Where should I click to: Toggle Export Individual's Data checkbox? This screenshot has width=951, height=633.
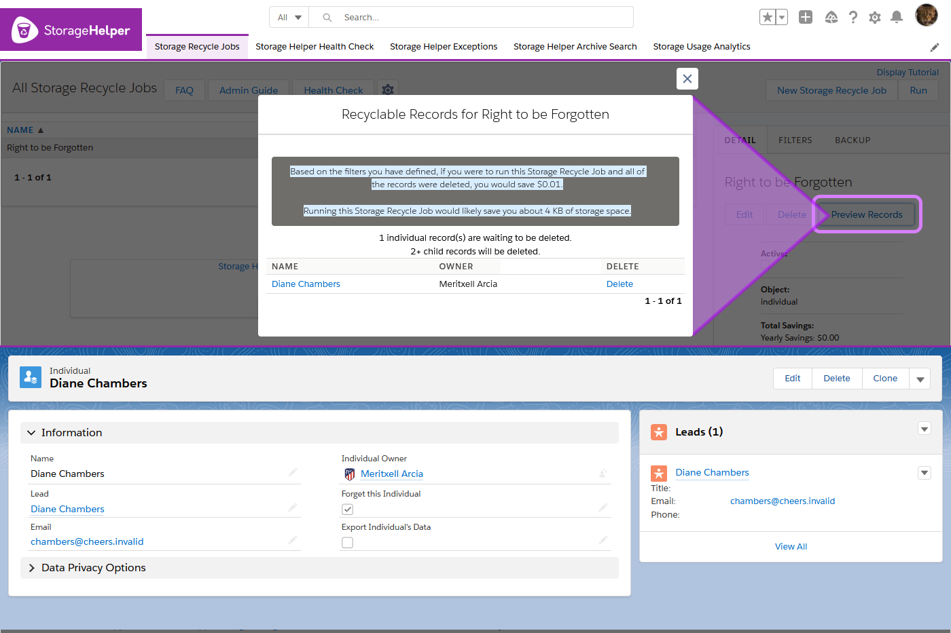tap(348, 543)
